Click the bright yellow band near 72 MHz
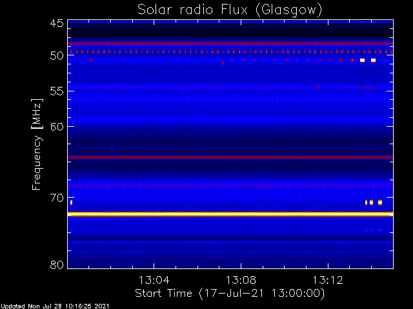Screen dimensions: 413x309 [230, 214]
